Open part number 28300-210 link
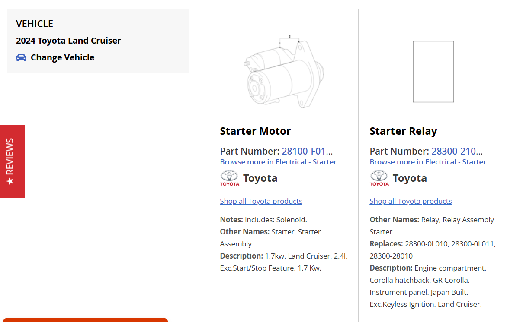This screenshot has width=507, height=322. tap(457, 151)
